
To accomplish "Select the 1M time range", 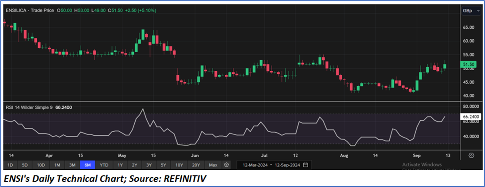I will 57,165.
